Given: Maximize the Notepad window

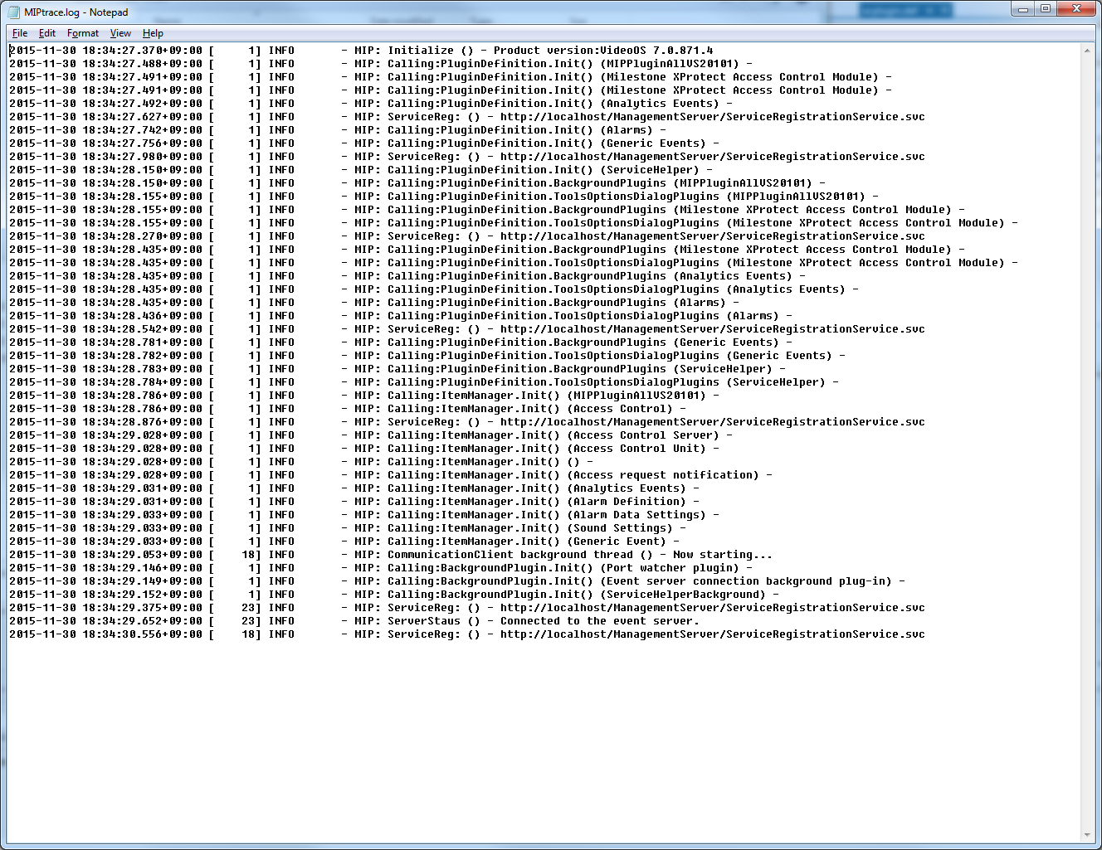Looking at the screenshot, I should click(1046, 9).
